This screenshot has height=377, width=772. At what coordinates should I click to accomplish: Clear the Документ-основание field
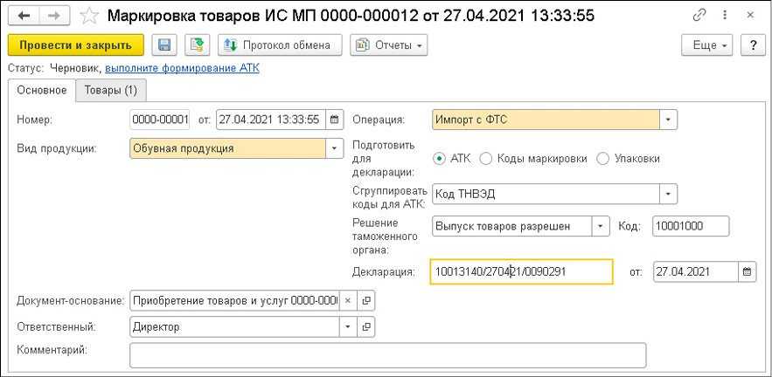tap(348, 301)
